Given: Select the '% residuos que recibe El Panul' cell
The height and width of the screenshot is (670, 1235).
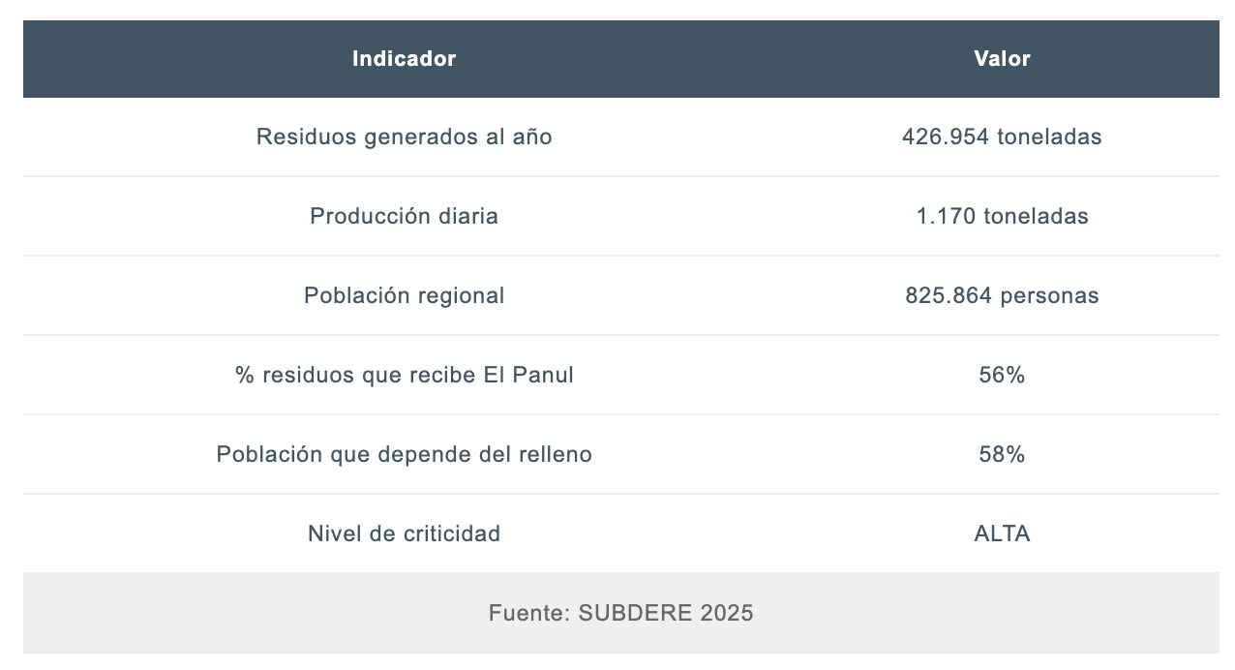Looking at the screenshot, I should click(404, 376).
